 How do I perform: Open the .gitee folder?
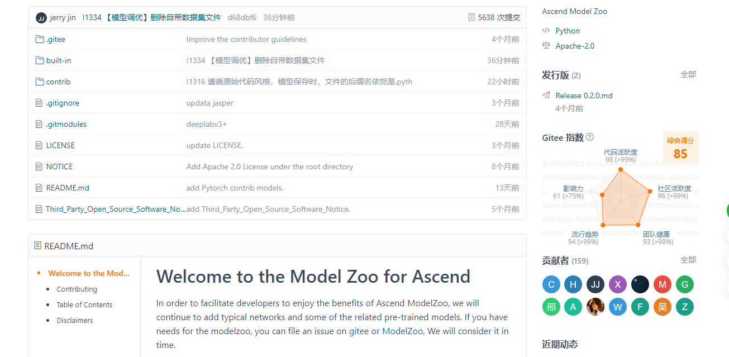tap(56, 39)
